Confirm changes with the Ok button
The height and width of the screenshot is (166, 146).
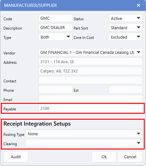pyautogui.click(x=104, y=157)
